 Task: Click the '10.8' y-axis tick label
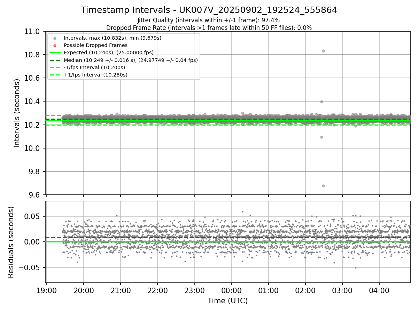(32, 55)
